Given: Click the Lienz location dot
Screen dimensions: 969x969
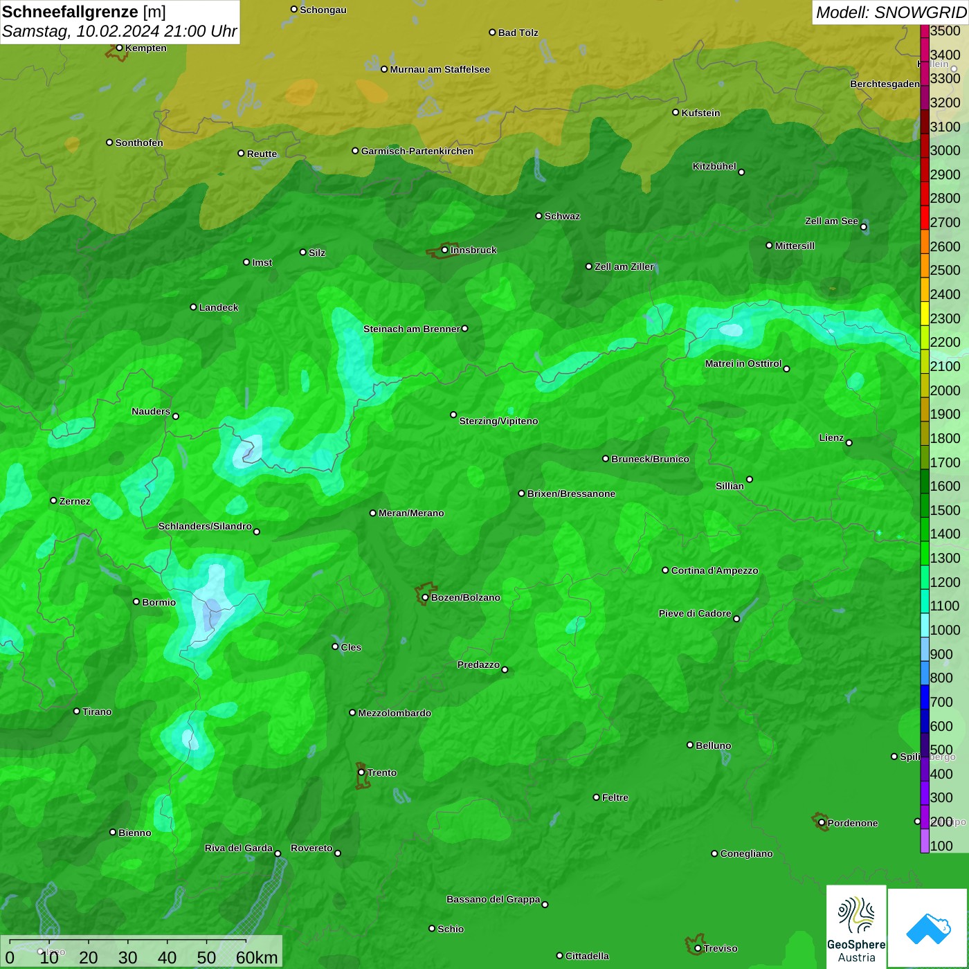Looking at the screenshot, I should (849, 443).
